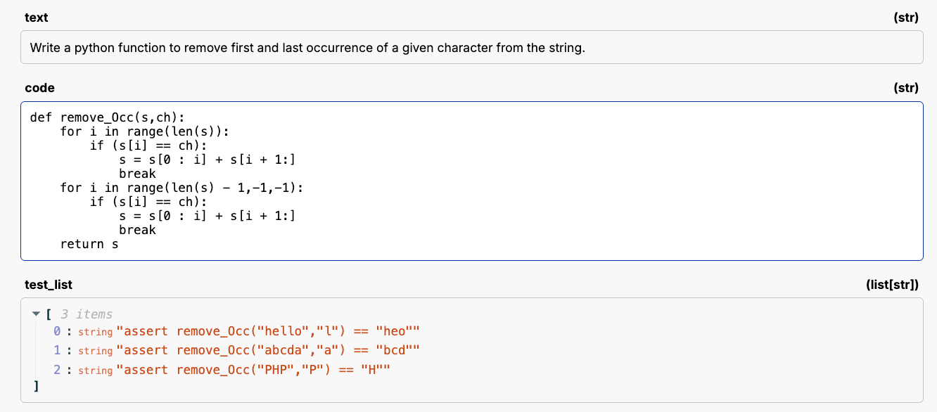This screenshot has width=937, height=412.
Task: Click the "return s" code line
Action: pos(89,244)
